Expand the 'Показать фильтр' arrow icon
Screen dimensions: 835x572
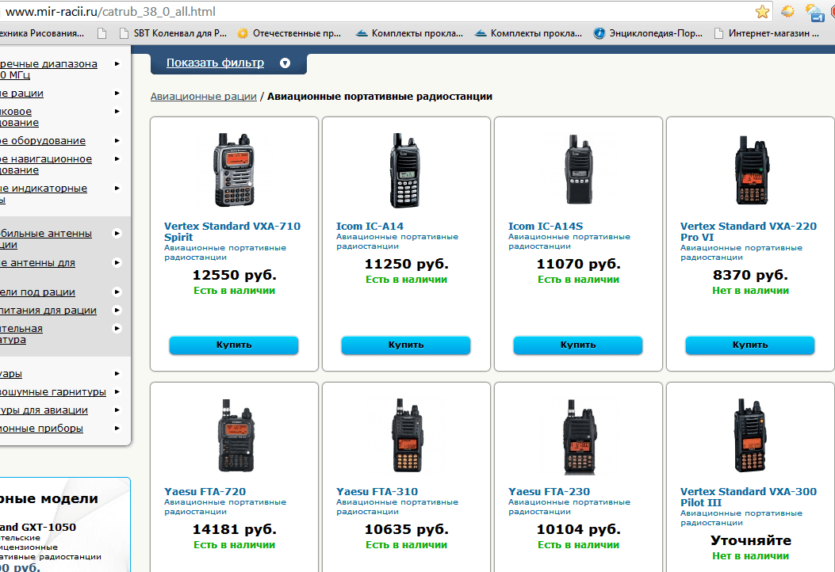pos(285,63)
